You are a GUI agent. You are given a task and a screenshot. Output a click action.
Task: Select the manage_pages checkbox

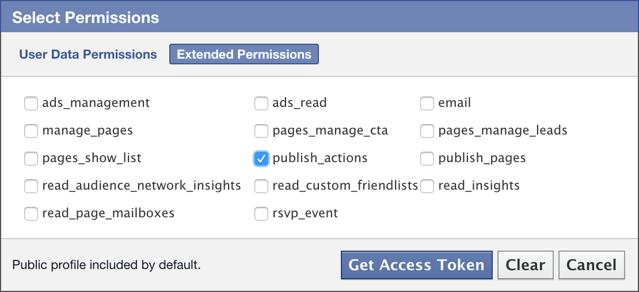point(31,131)
